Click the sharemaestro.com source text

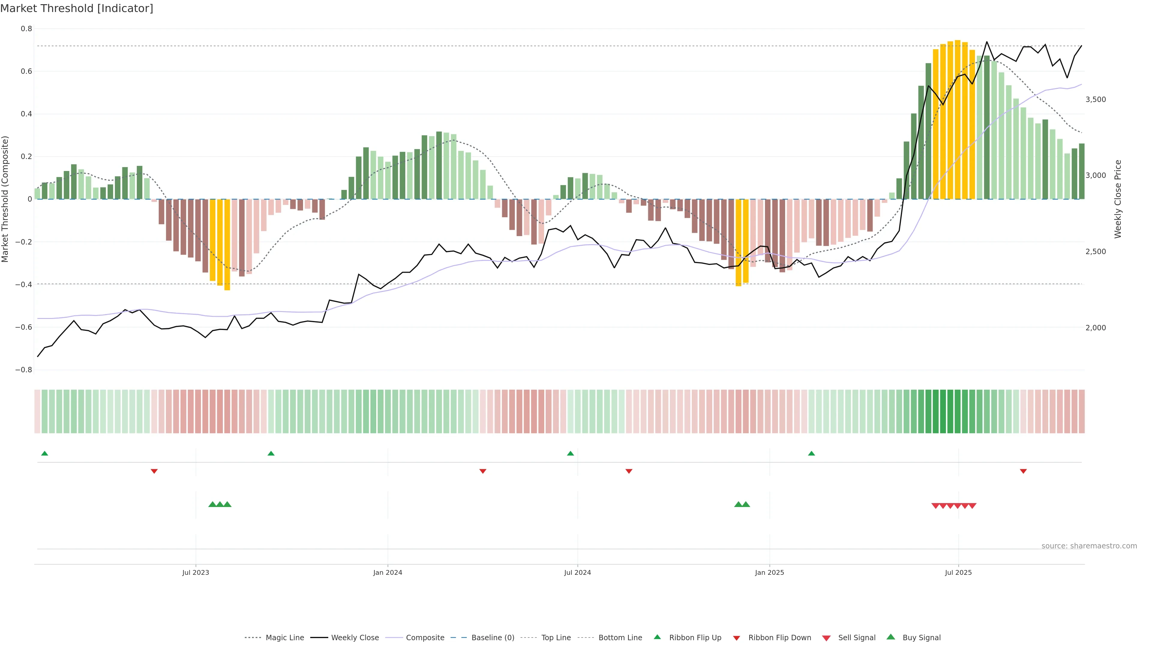[x=1089, y=546]
